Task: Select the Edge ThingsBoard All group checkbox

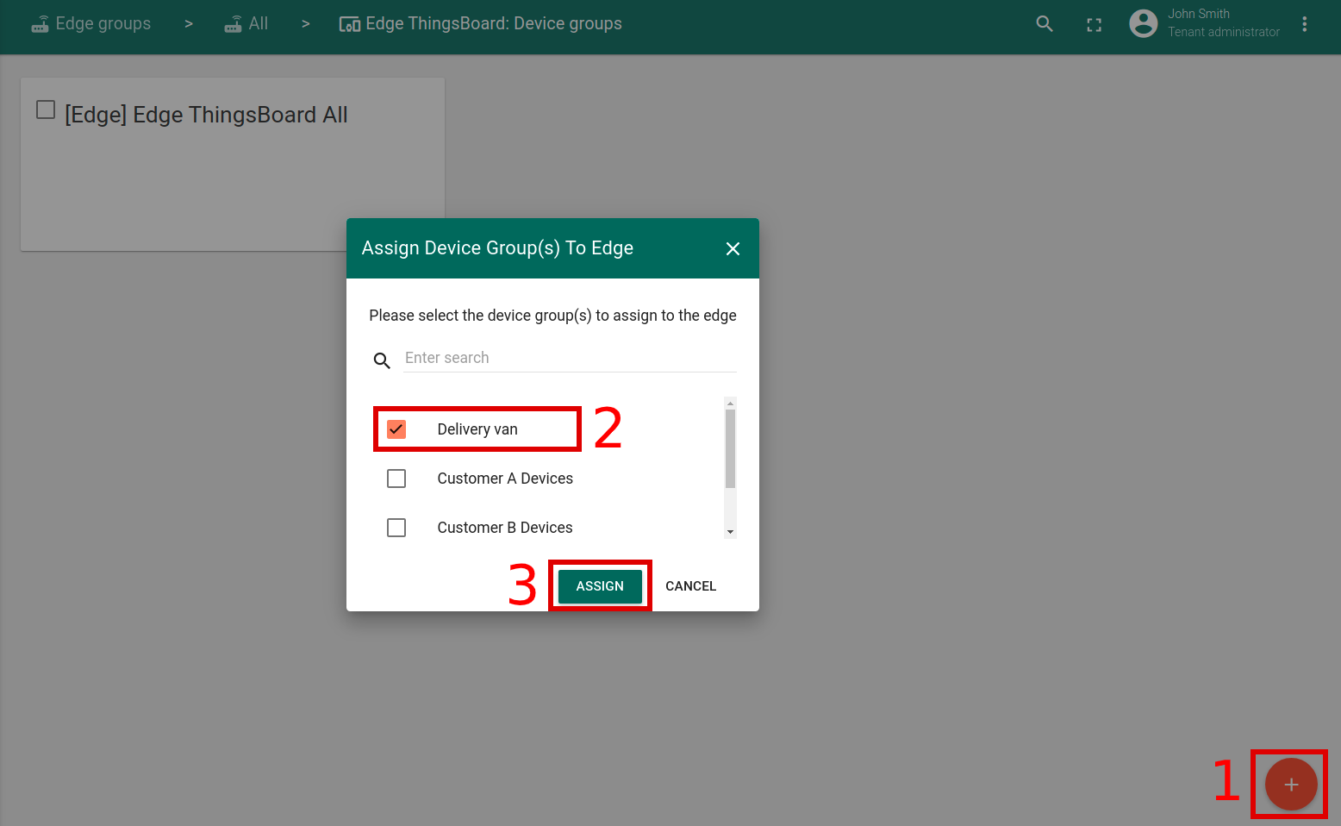Action: coord(46,110)
